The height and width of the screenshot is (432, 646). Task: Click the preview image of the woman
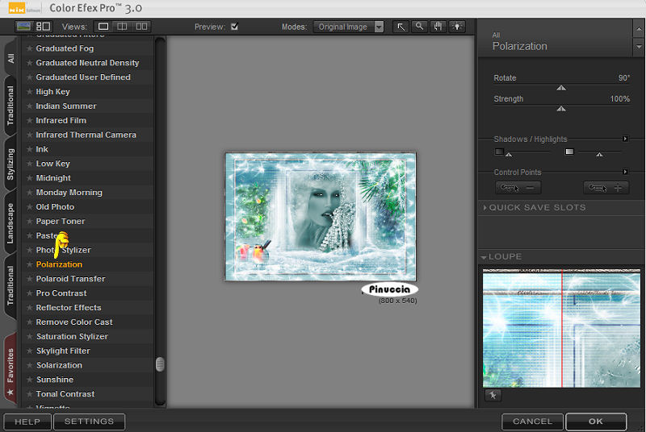pos(321,217)
